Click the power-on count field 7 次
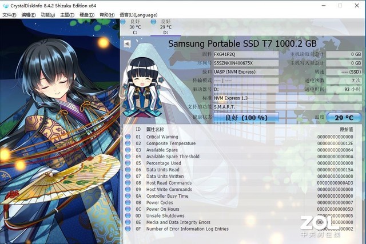The height and width of the screenshot is (244, 366). click(x=344, y=81)
